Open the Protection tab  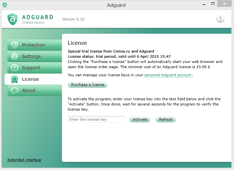pos(35,45)
